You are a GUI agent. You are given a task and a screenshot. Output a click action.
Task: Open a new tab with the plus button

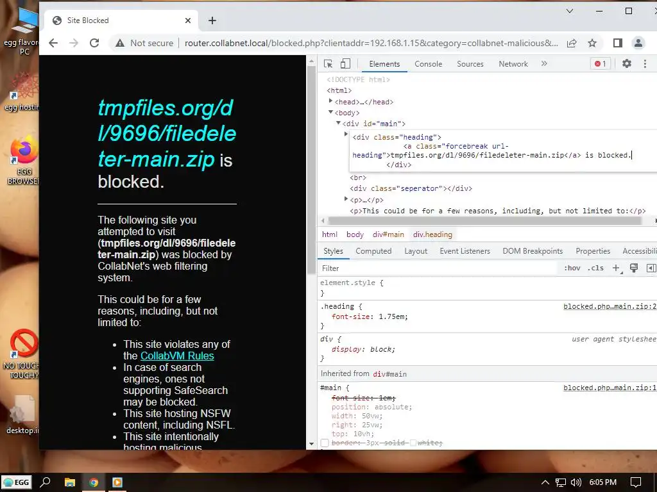212,20
